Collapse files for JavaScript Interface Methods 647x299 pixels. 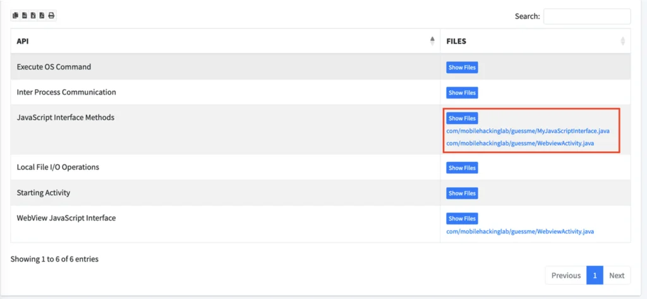(462, 118)
